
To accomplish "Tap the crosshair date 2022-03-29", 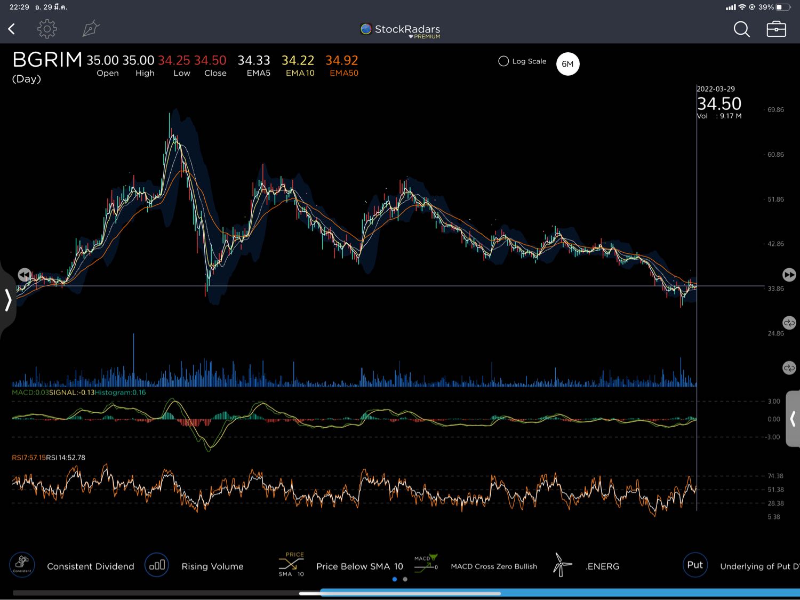I will tap(716, 89).
